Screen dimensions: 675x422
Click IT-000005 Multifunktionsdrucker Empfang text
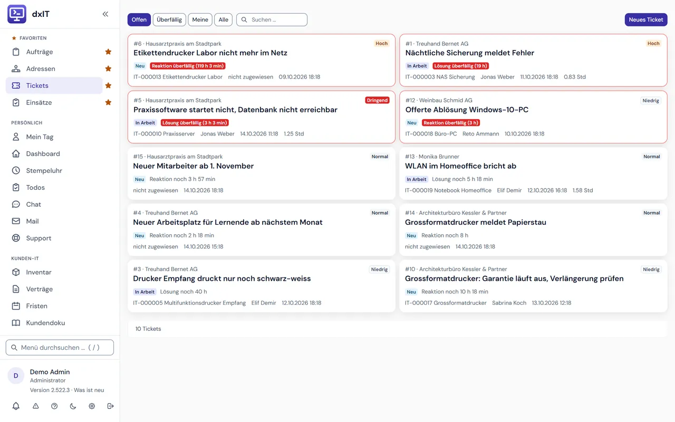point(189,303)
